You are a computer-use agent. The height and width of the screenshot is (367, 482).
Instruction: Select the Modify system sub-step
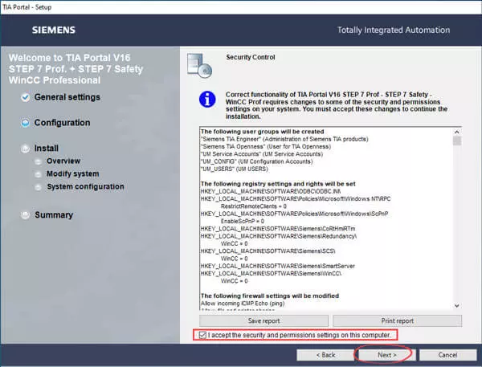[72, 174]
